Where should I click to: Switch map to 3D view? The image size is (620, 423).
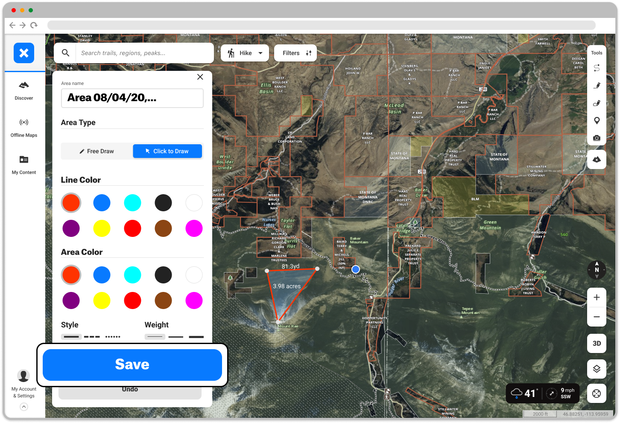597,343
